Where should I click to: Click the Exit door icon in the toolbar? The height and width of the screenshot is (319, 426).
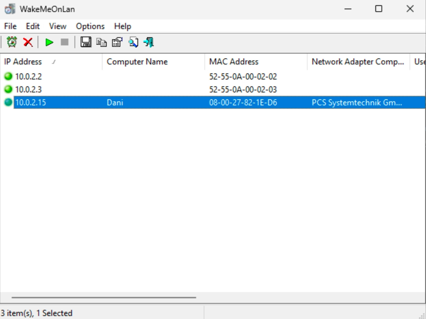(x=149, y=42)
